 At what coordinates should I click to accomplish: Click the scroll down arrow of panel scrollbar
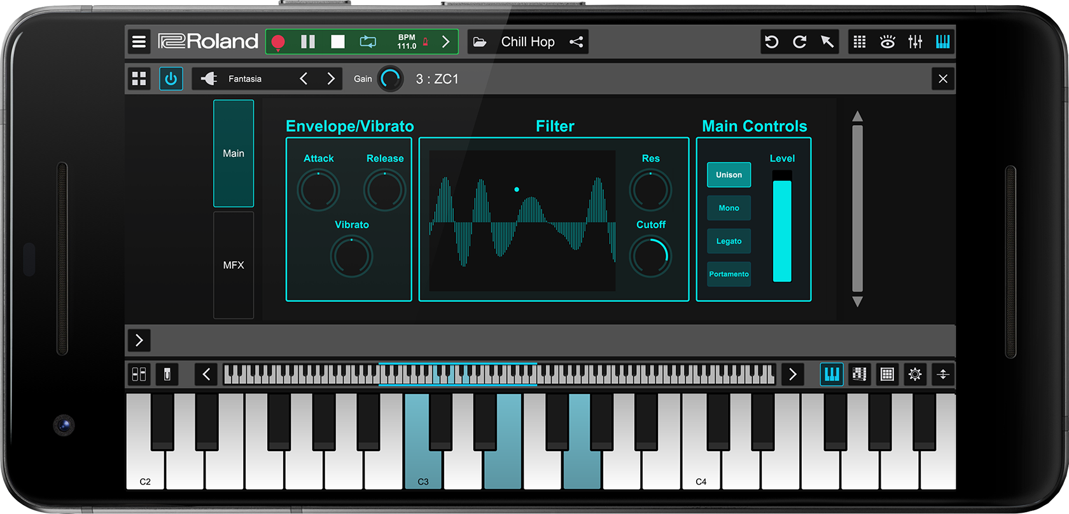(858, 301)
